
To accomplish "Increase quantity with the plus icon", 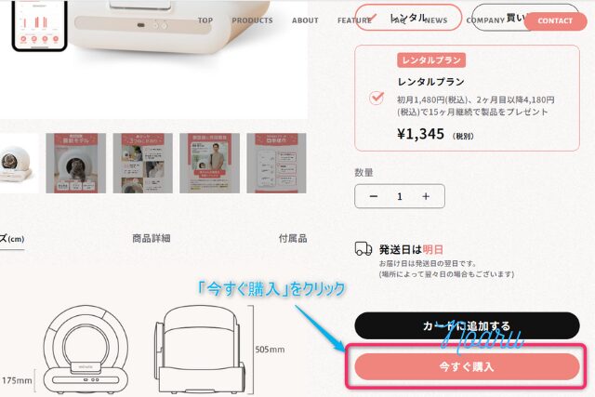I will tap(426, 196).
